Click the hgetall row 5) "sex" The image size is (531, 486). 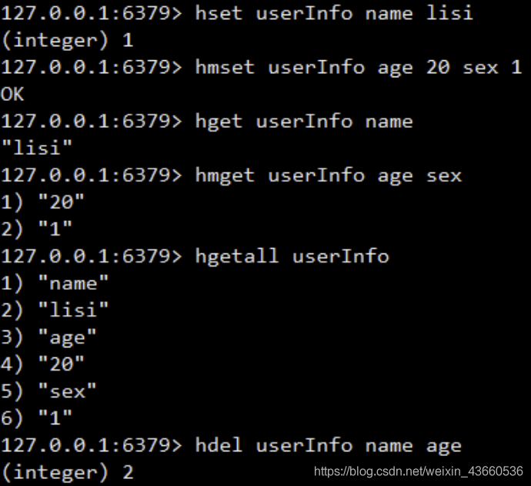point(48,391)
